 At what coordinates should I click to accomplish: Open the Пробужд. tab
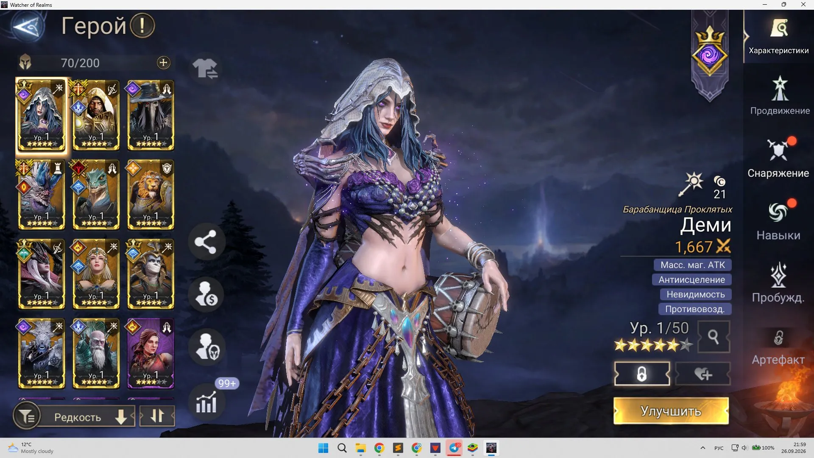click(x=778, y=283)
